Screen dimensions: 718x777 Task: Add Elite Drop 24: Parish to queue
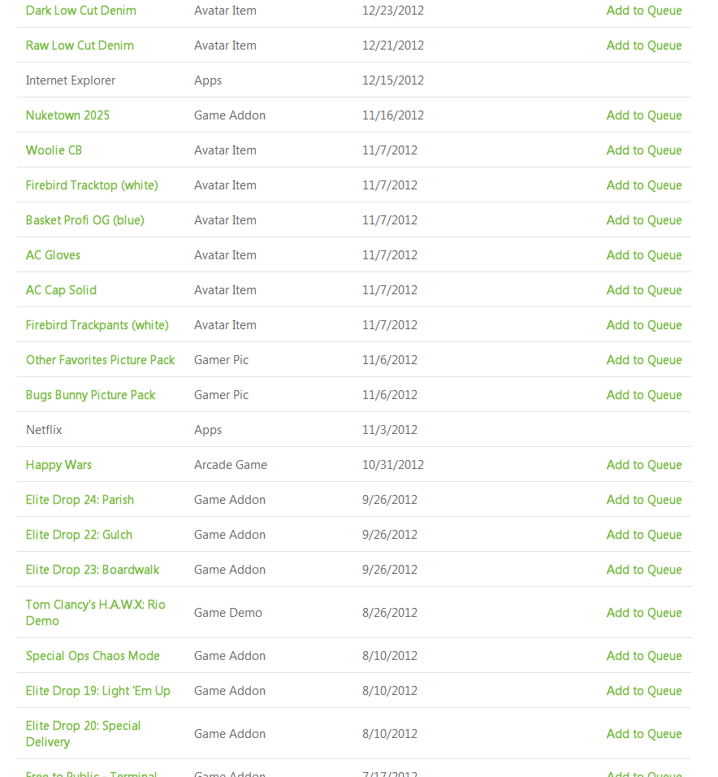coord(643,500)
